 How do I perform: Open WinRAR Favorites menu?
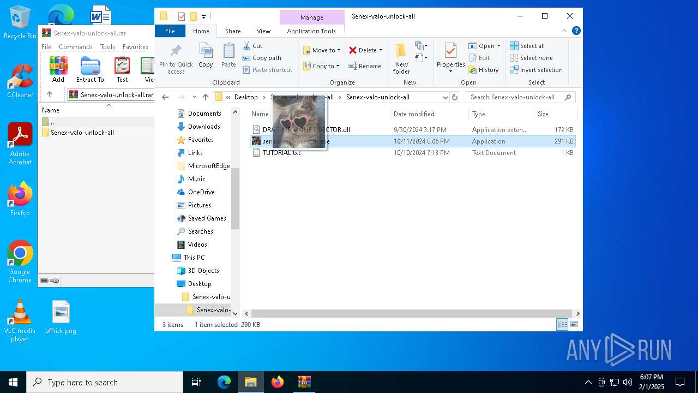135,47
